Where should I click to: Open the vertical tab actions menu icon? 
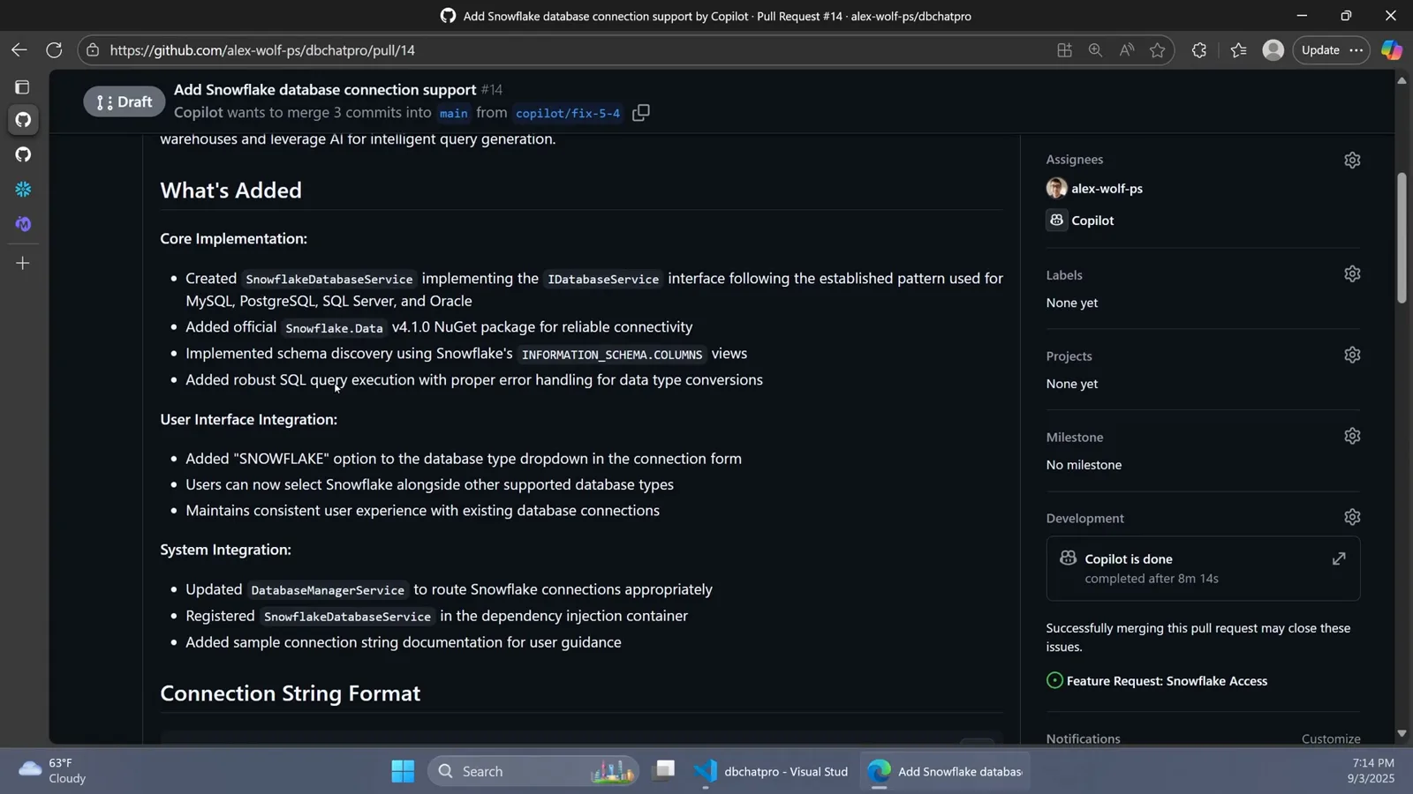(23, 87)
